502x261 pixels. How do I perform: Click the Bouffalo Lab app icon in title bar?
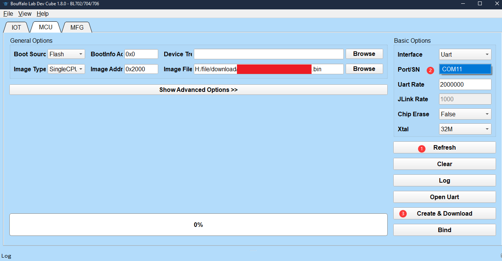5,4
